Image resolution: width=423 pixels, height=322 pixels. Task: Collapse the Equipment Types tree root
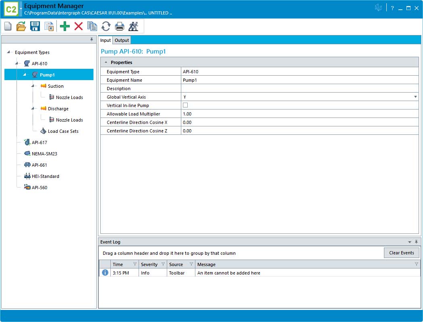tap(8, 52)
